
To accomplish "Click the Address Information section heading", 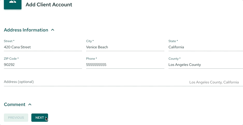I will point(26,30).
